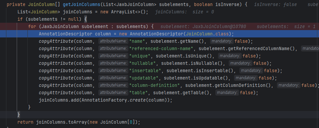Click the "name" string literal
The image size is (319, 128).
137,41
